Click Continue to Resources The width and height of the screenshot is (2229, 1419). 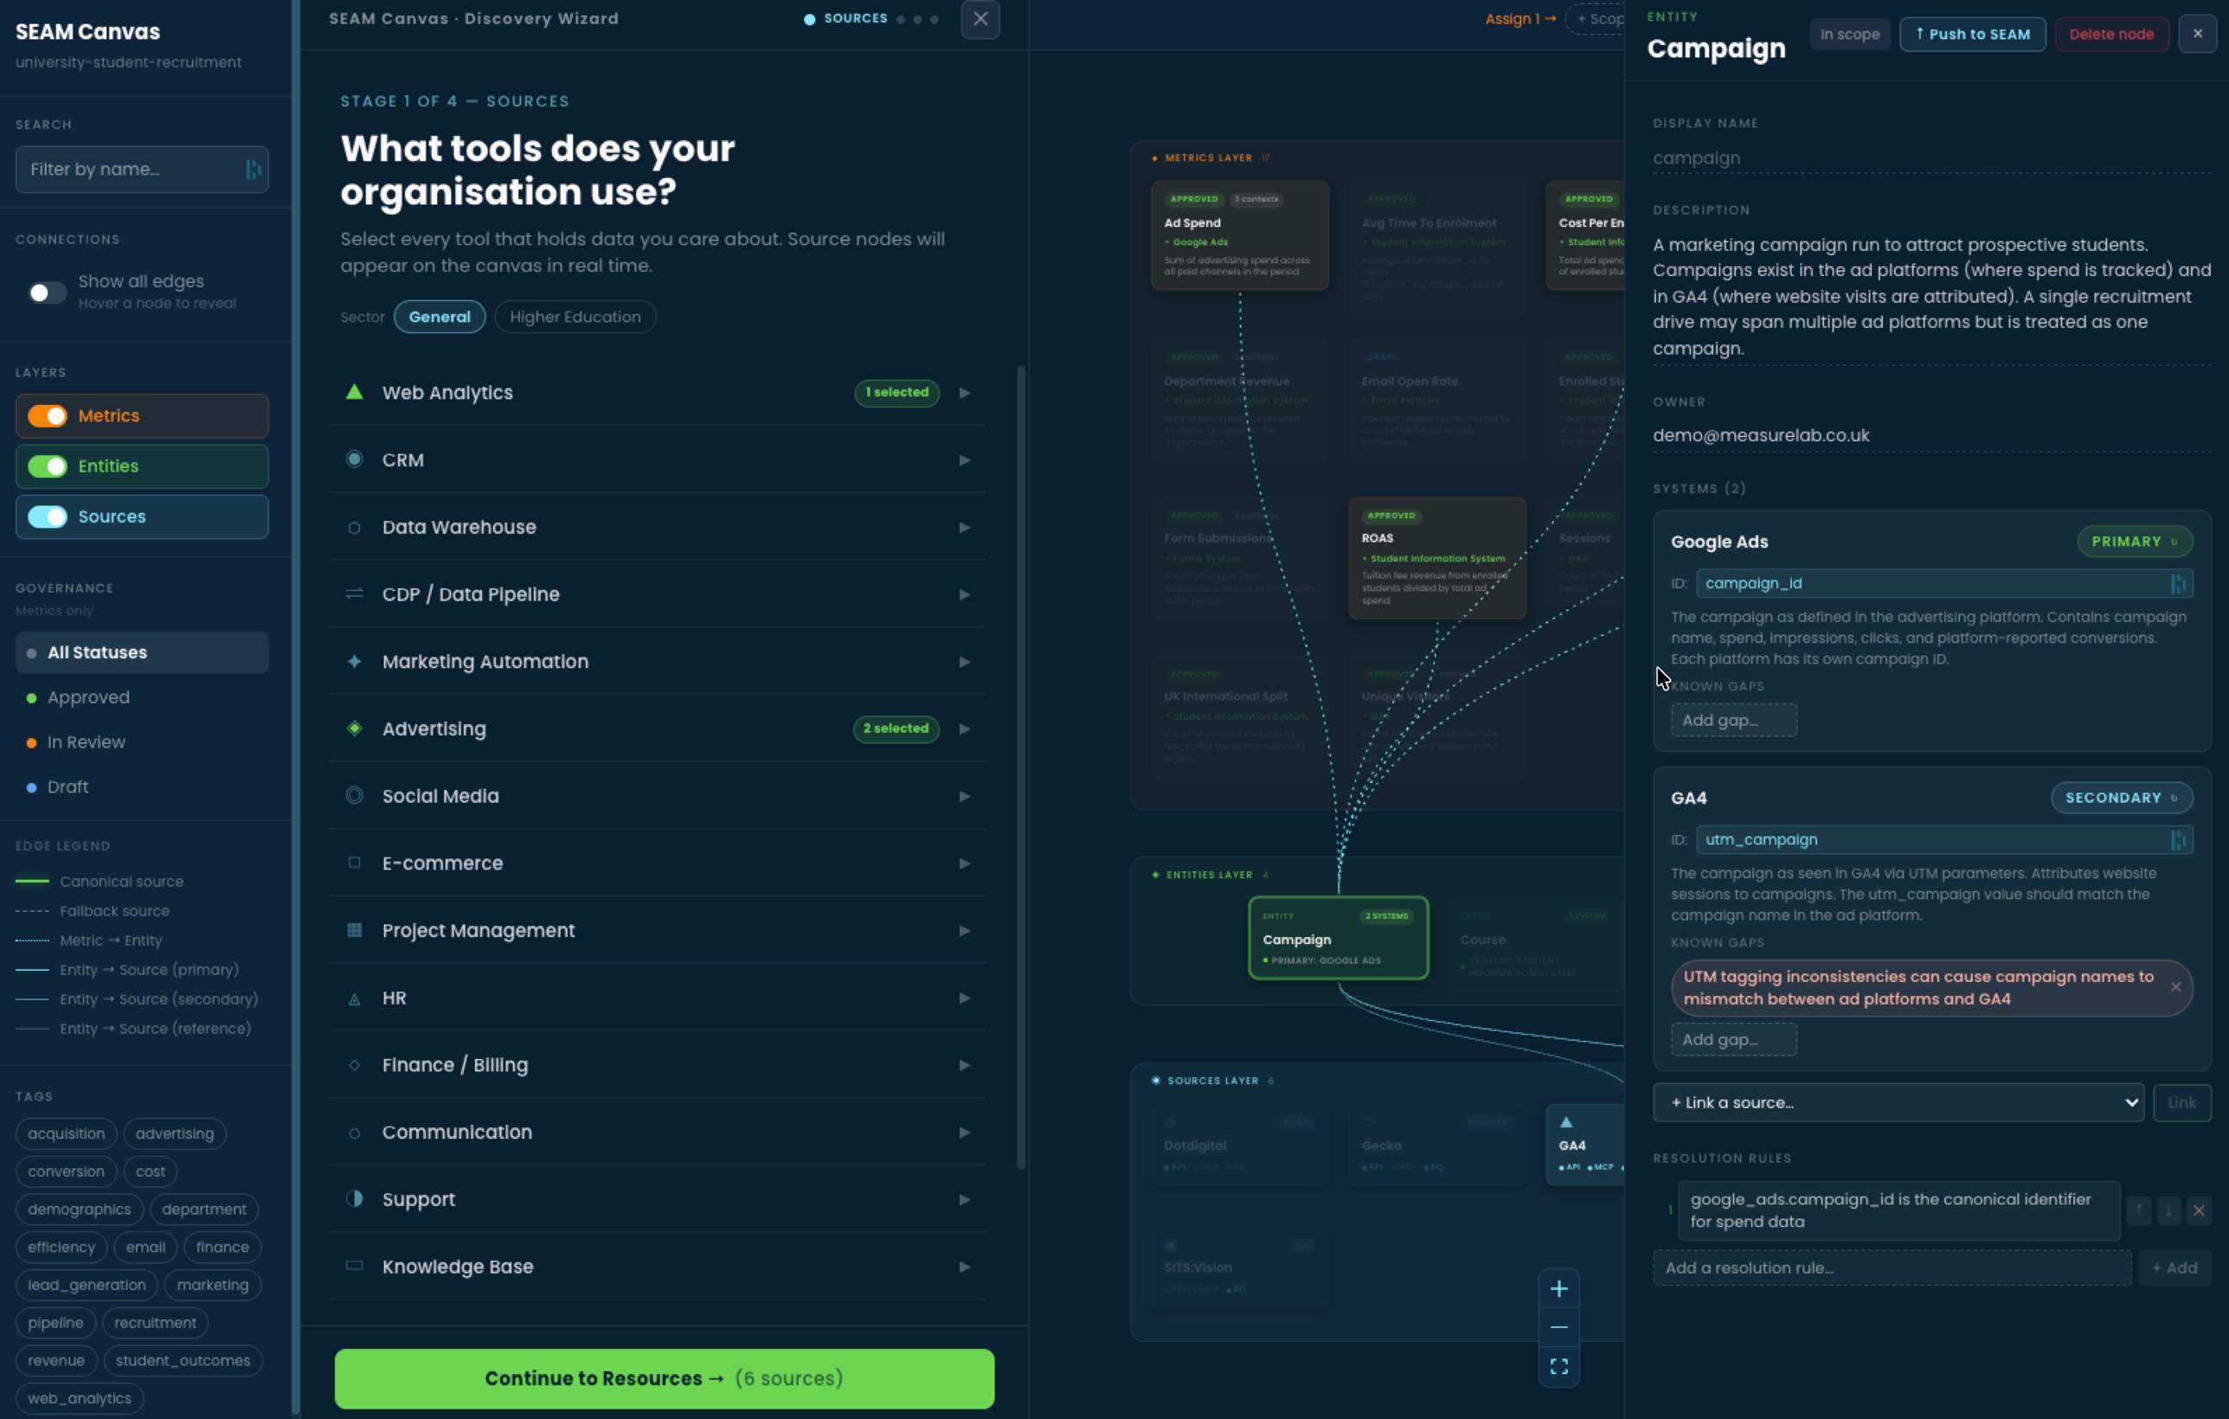click(x=664, y=1378)
